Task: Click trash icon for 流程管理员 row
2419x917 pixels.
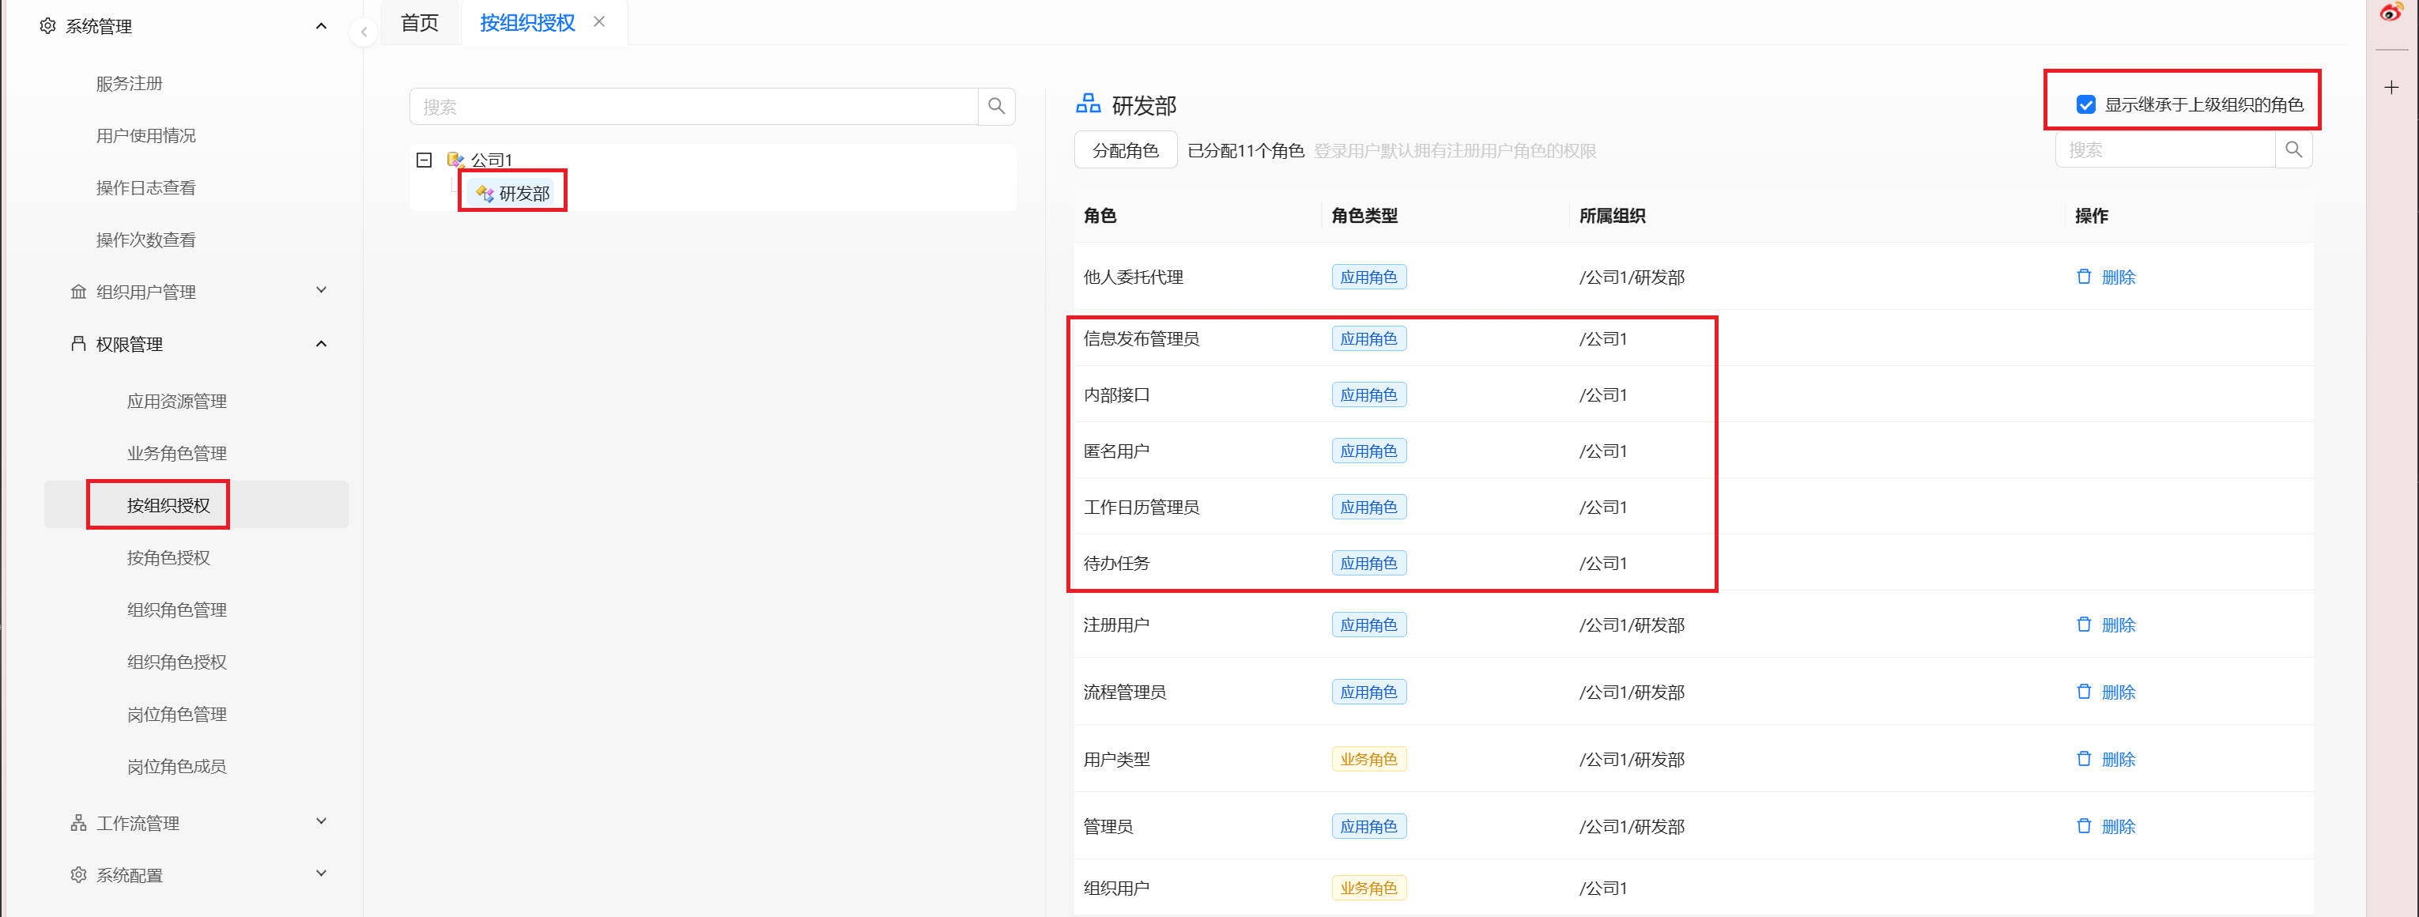Action: tap(2084, 691)
